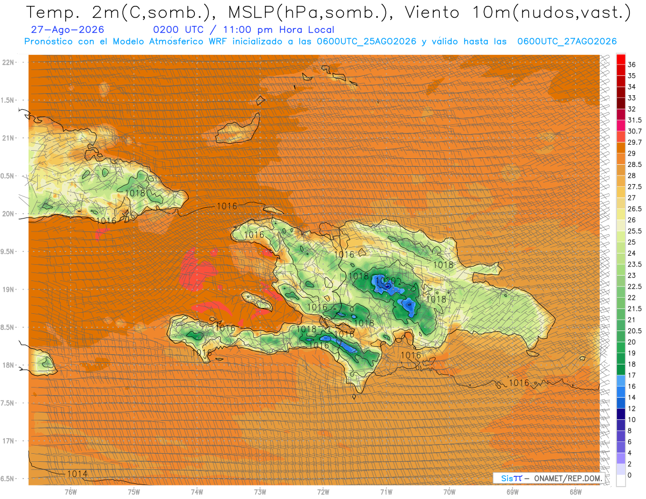Click the legend value "28.5"
The height and width of the screenshot is (499, 646).
(634, 164)
